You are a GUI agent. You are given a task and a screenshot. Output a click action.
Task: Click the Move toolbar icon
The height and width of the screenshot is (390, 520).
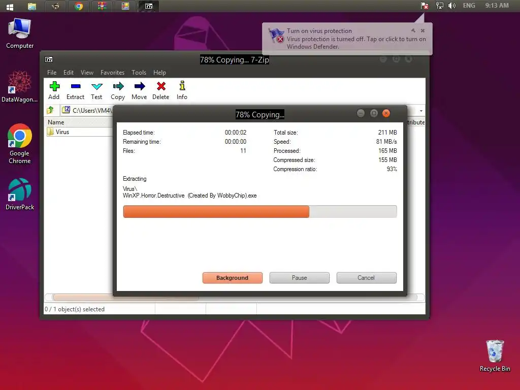139,87
